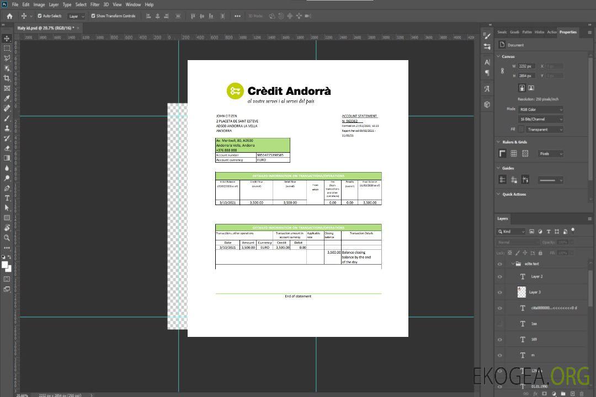Select the Move tool in the toolbox
Viewport: 596px width, 397px height.
click(7, 39)
